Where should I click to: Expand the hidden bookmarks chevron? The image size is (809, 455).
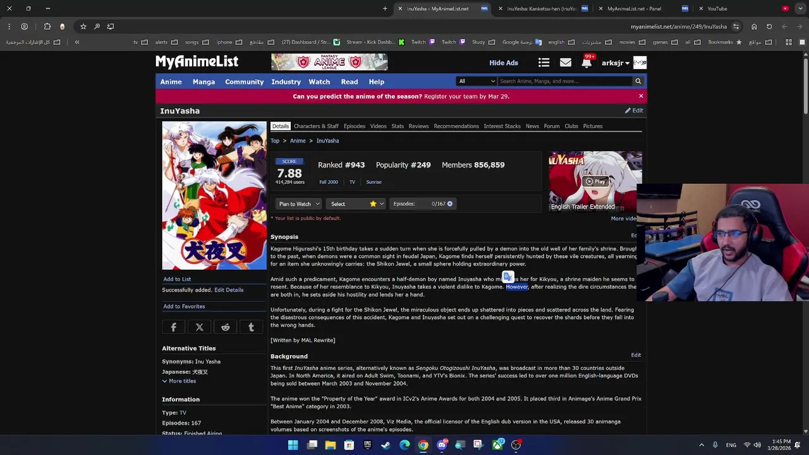[77, 42]
